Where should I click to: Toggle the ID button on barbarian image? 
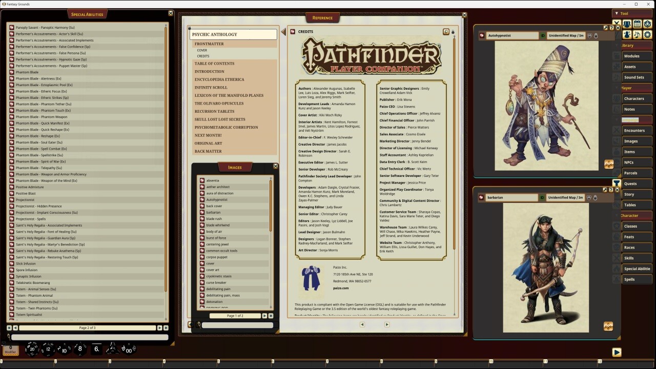[x=543, y=197]
